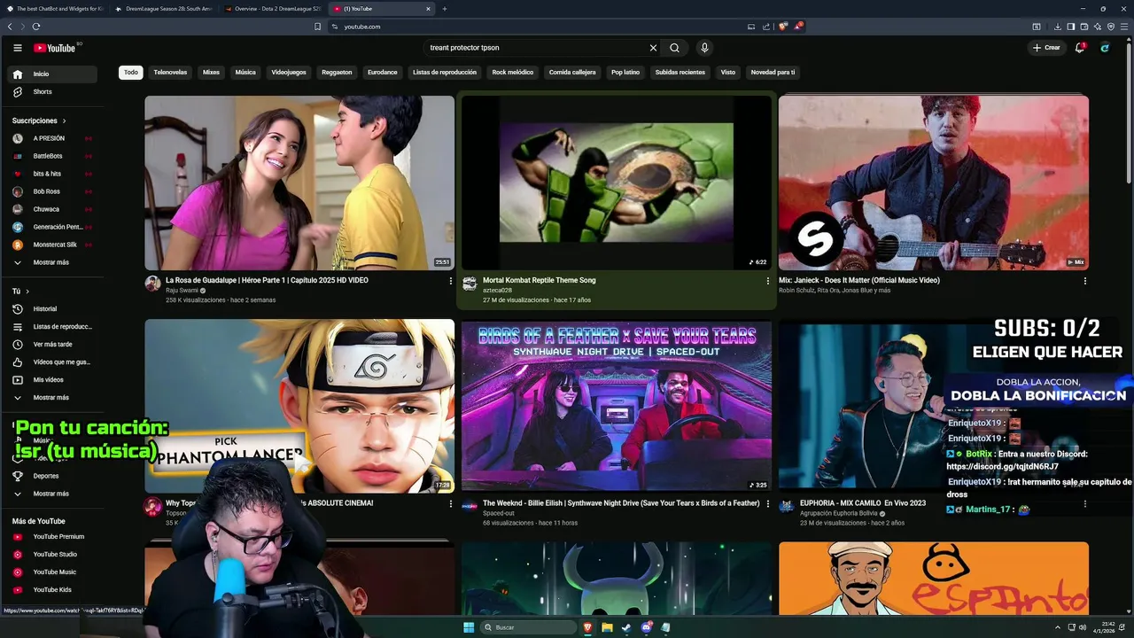
Task: Open options menu for Janieck mix
Action: click(1085, 281)
